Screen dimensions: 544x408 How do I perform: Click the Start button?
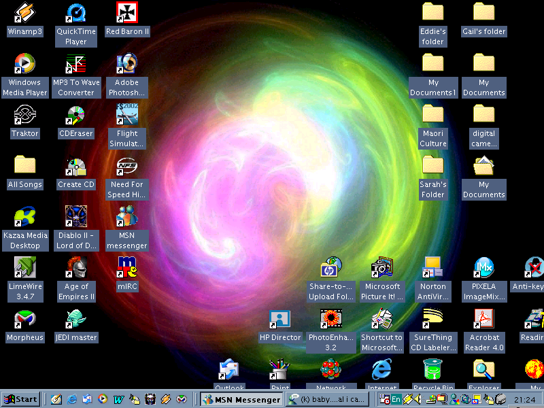[x=20, y=399]
